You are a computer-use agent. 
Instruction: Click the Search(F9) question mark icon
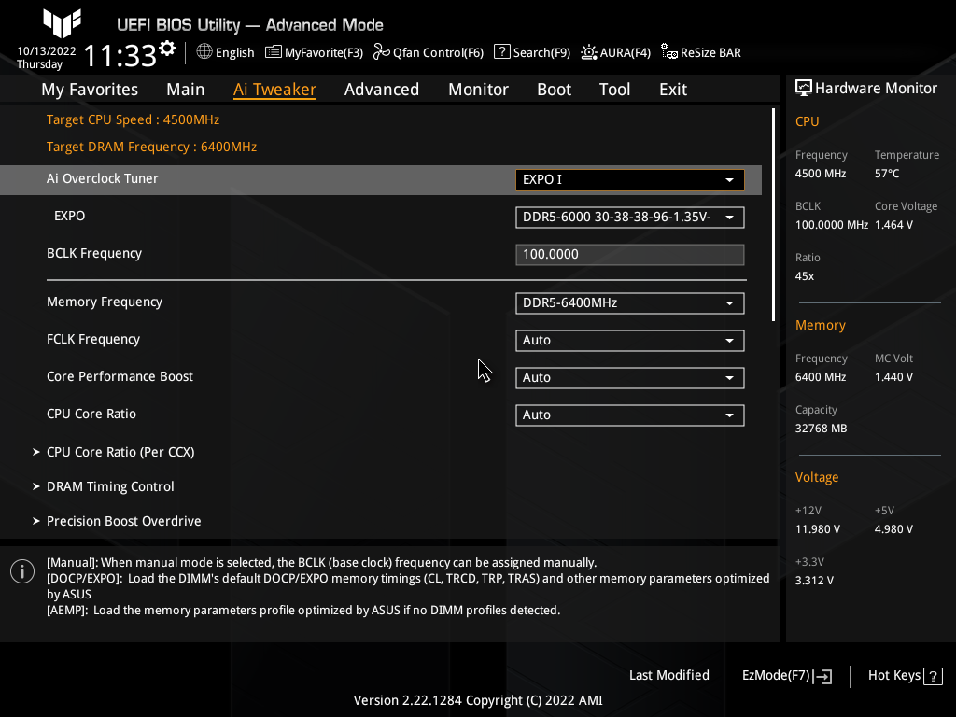tap(501, 52)
